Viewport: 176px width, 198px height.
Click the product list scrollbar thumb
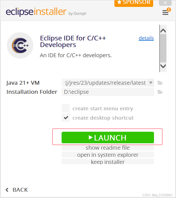(163, 48)
